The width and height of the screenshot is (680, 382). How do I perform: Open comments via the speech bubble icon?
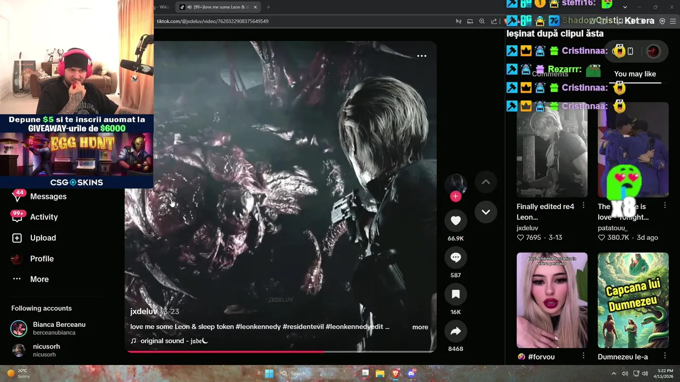point(455,257)
